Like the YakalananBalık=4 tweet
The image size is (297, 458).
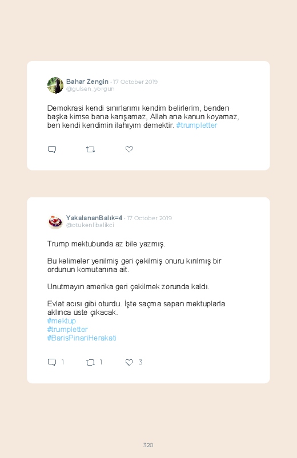129,362
